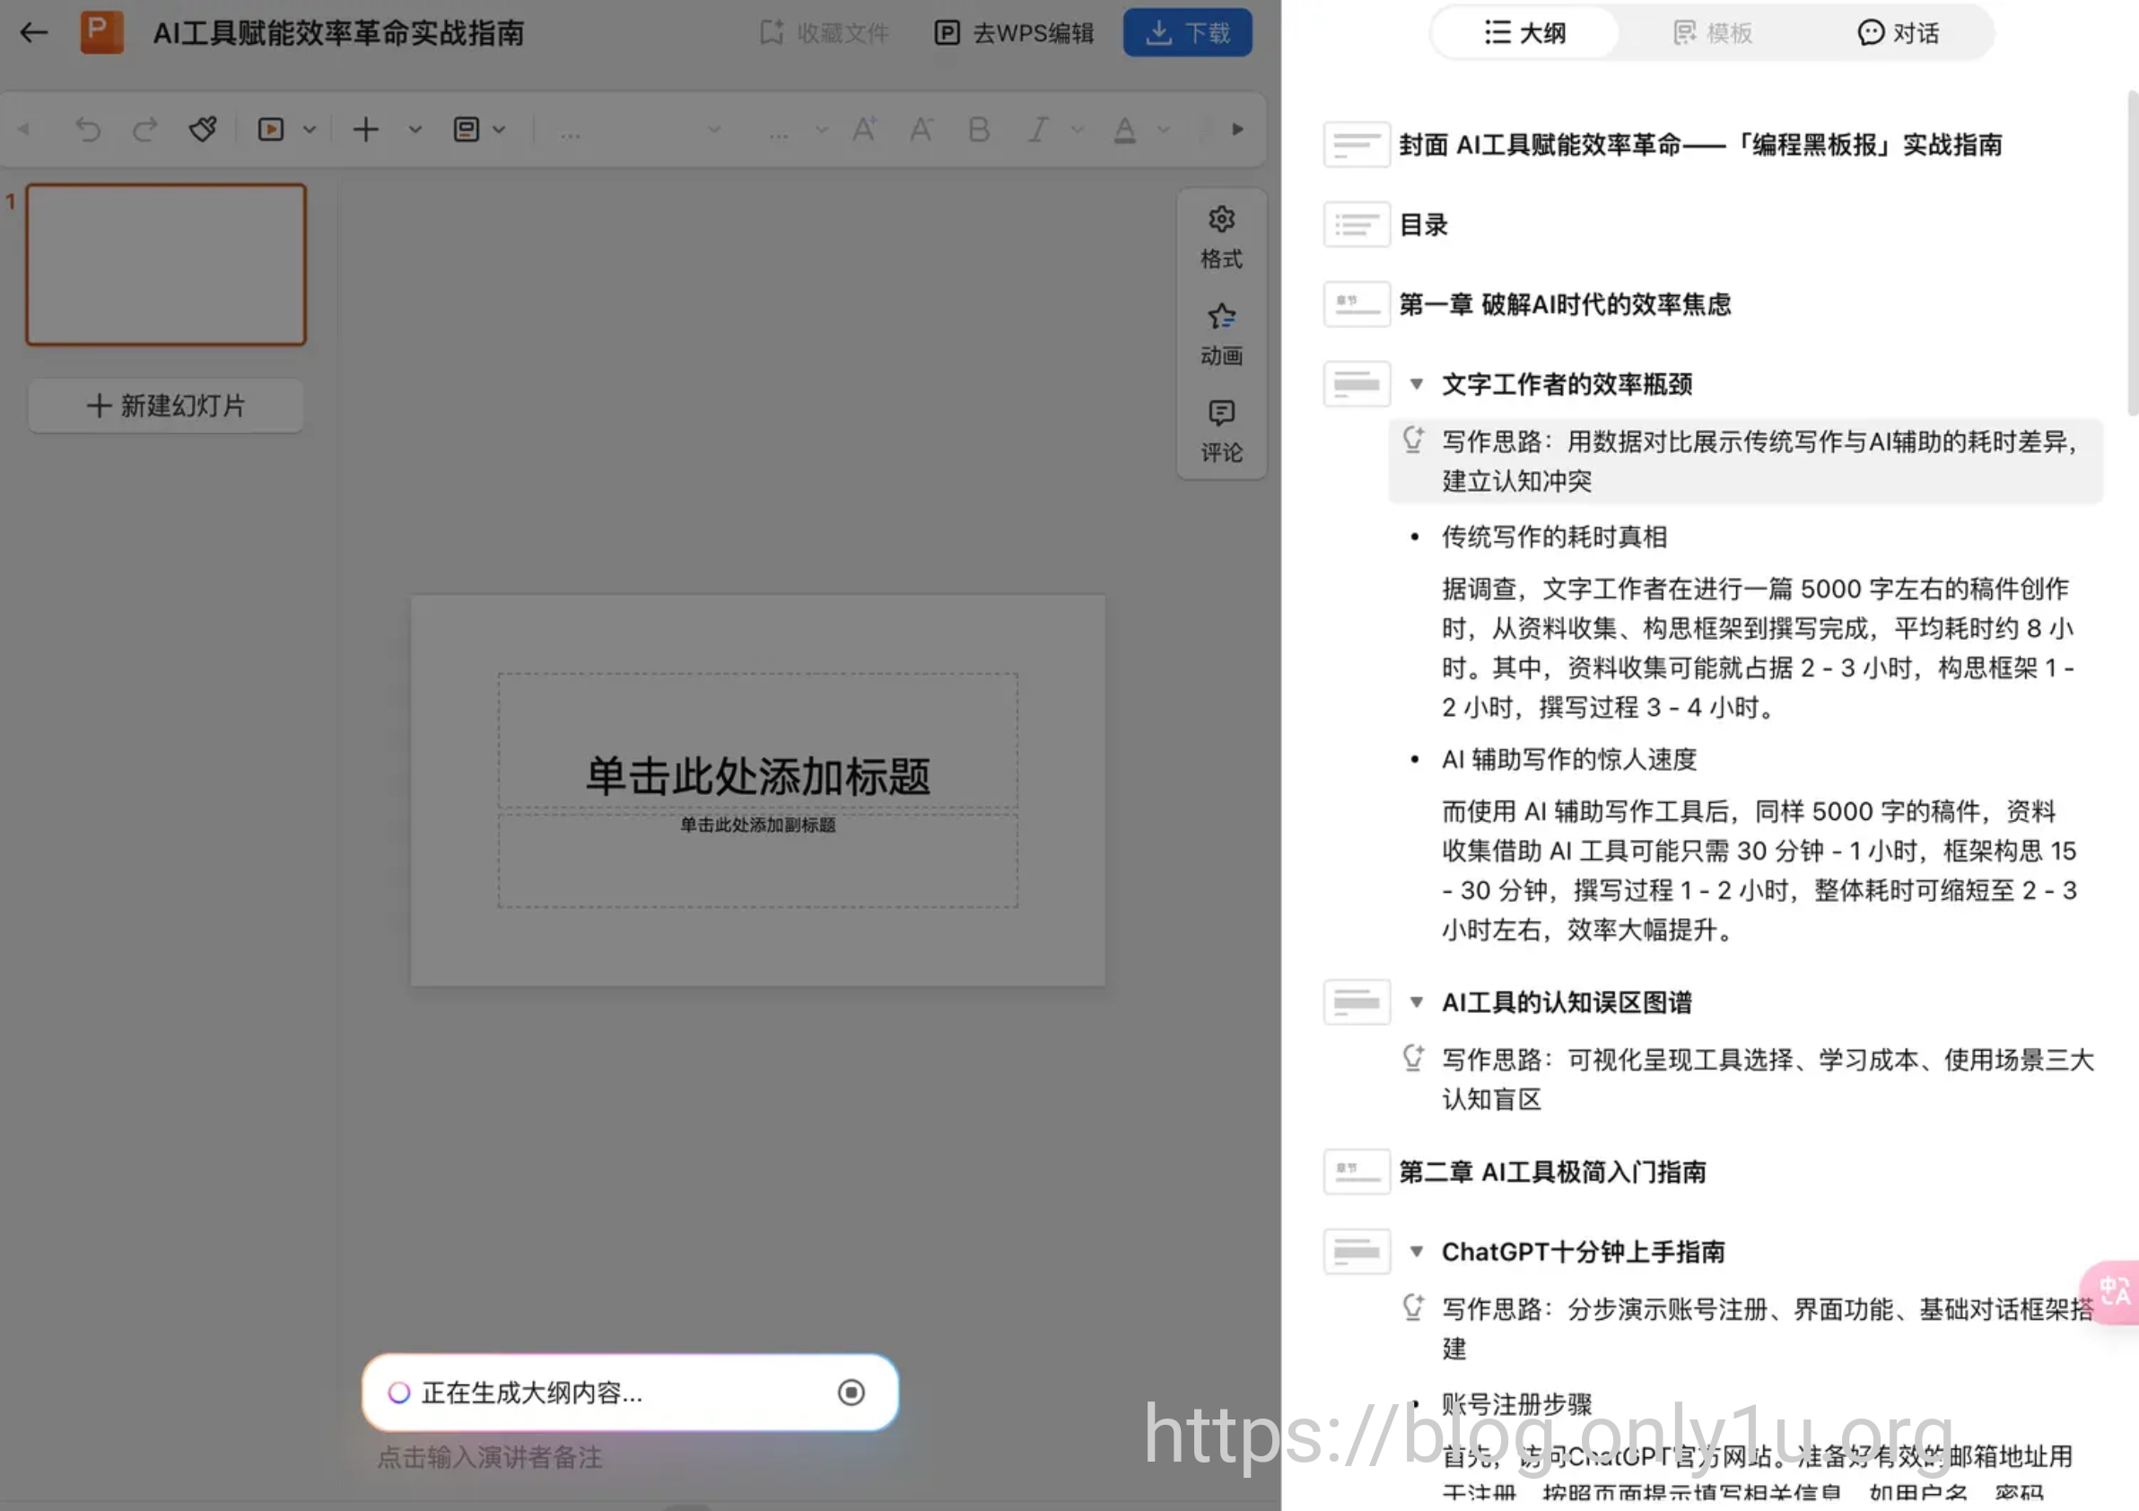Click the back arrow icon
Screen dimensions: 2139x1511
(33, 33)
